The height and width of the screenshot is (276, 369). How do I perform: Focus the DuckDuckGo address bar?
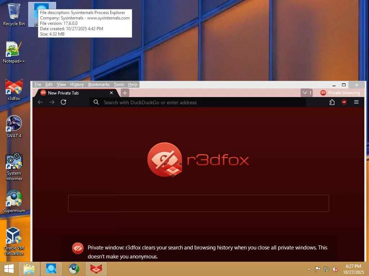coord(198,102)
